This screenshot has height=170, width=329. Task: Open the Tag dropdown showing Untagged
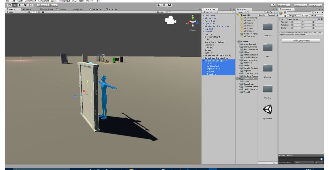click(x=294, y=16)
